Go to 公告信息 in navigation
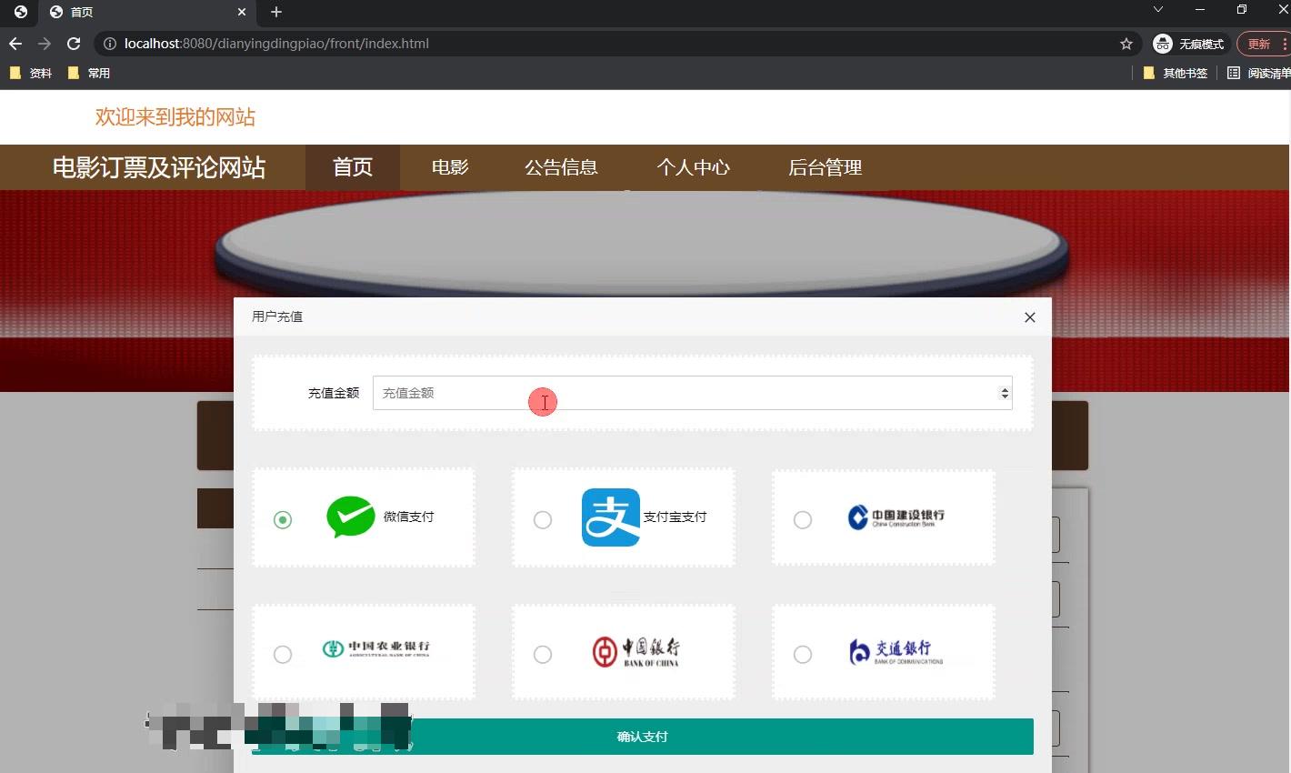Viewport: 1291px width, 773px height. (x=561, y=167)
